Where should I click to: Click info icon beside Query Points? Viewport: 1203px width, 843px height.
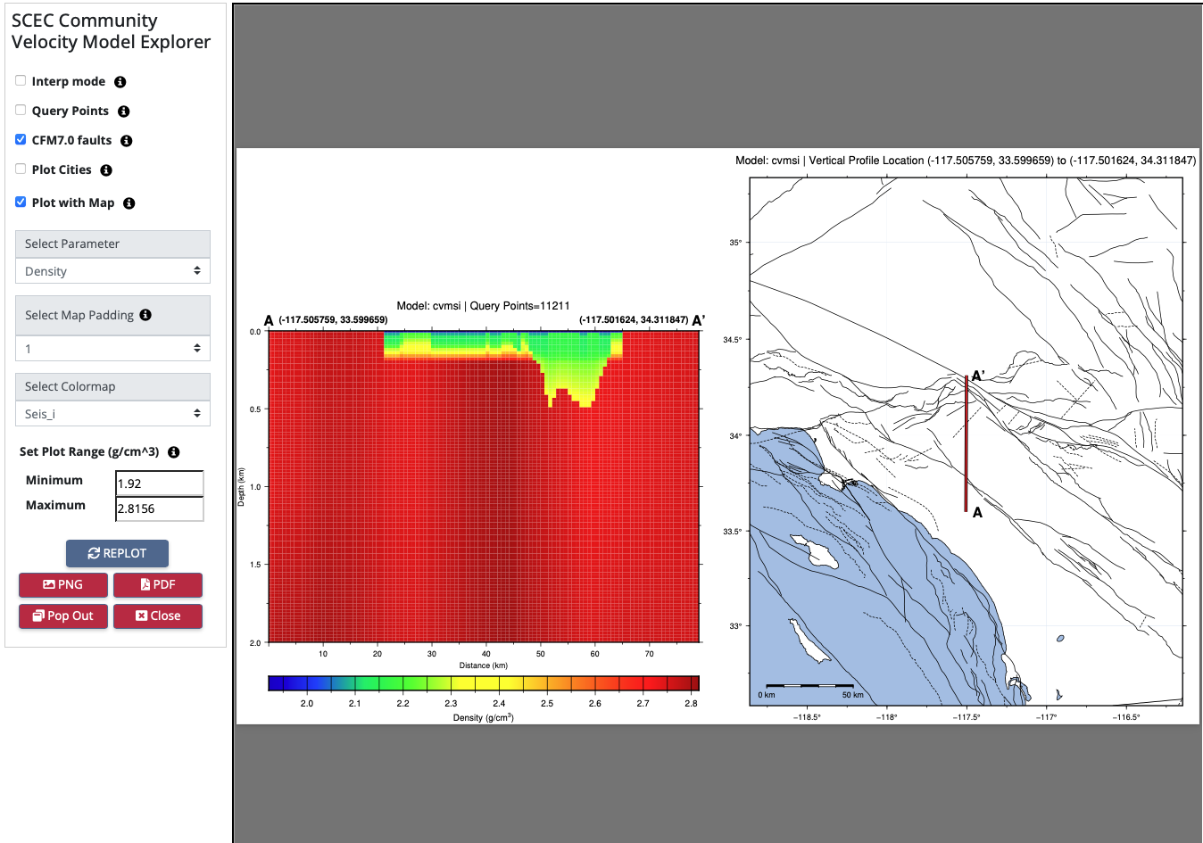[123, 112]
